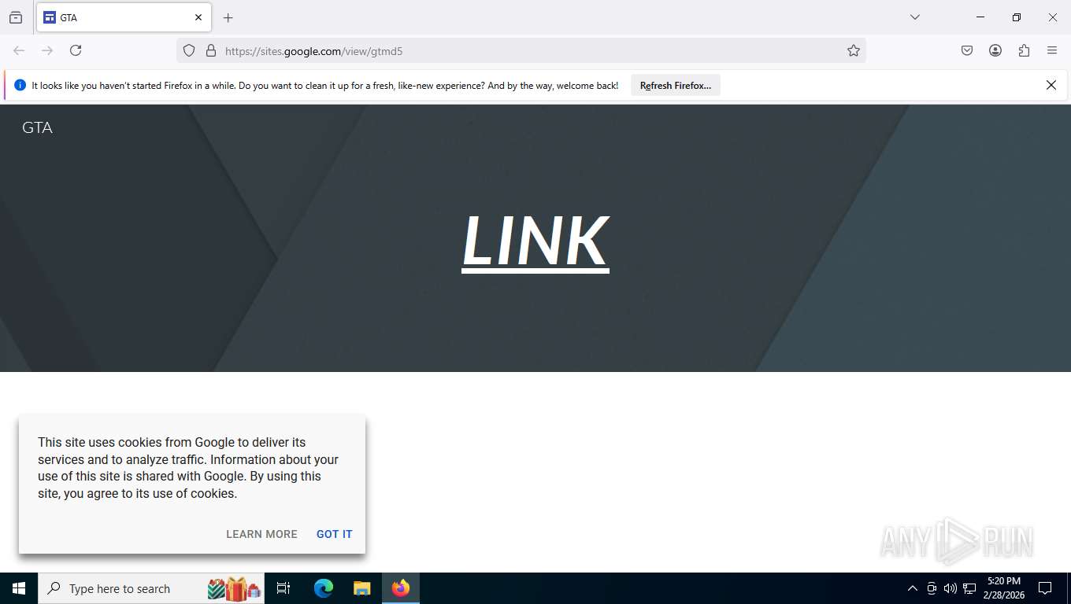Screen dimensions: 1071x604
Task: Go forward to next page
Action: pyautogui.click(x=47, y=50)
